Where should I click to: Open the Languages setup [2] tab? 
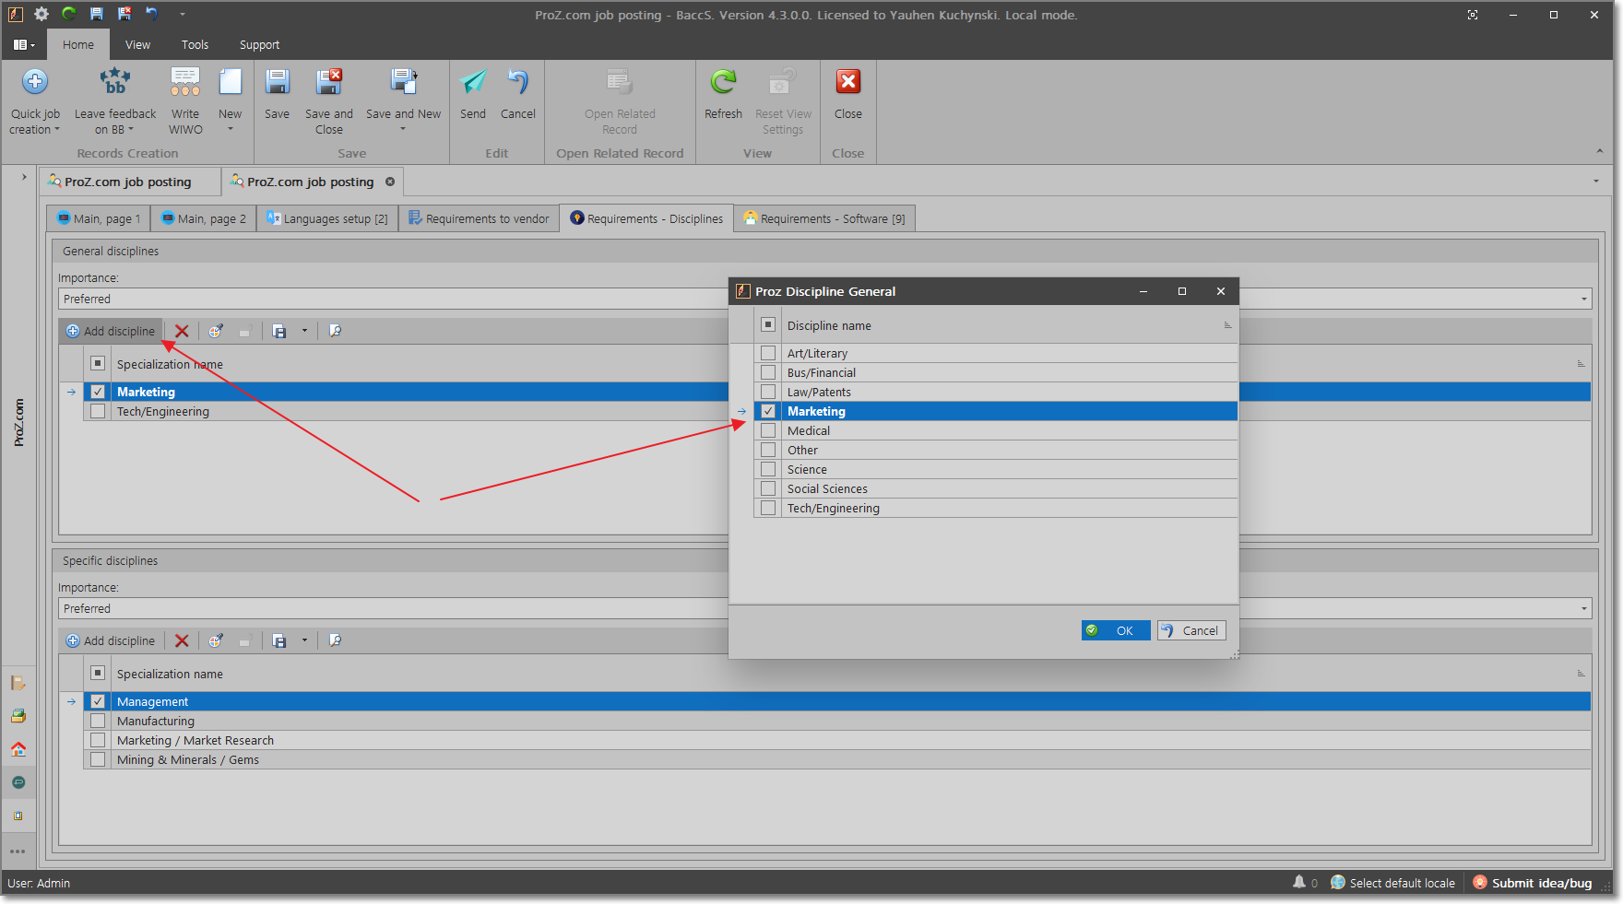(x=327, y=218)
